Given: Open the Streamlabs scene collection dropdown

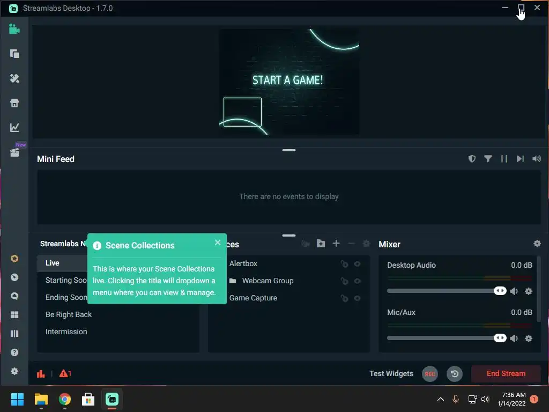Looking at the screenshot, I should pos(63,244).
